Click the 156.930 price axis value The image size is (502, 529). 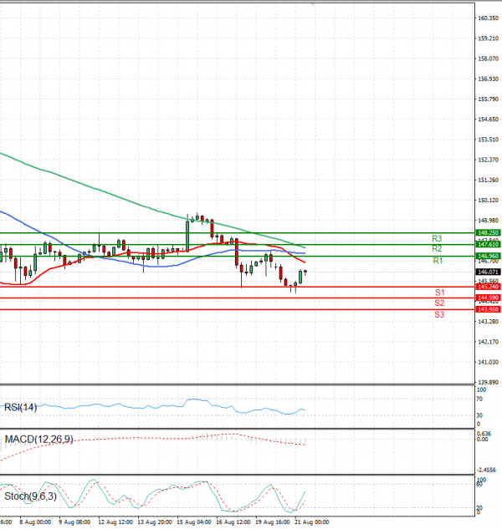click(x=488, y=79)
